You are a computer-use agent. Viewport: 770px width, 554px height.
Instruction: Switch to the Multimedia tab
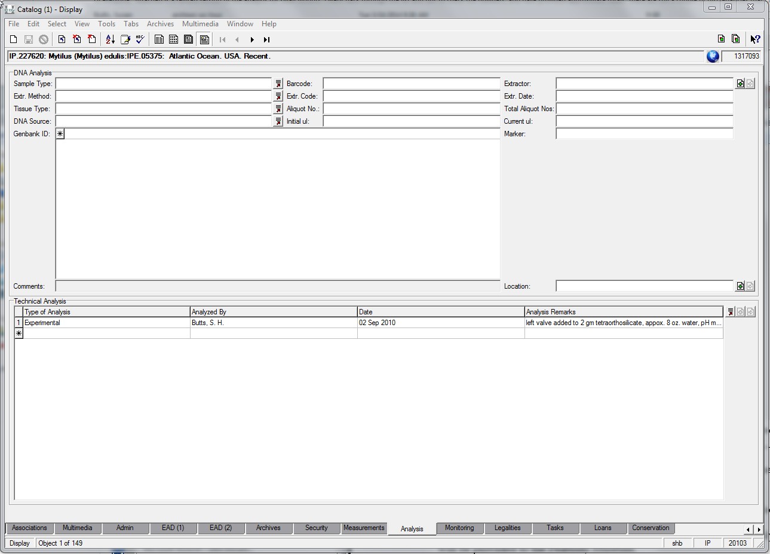pos(77,528)
